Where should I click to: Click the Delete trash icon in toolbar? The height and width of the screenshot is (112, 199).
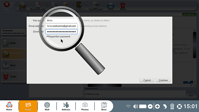(x=123, y=5)
